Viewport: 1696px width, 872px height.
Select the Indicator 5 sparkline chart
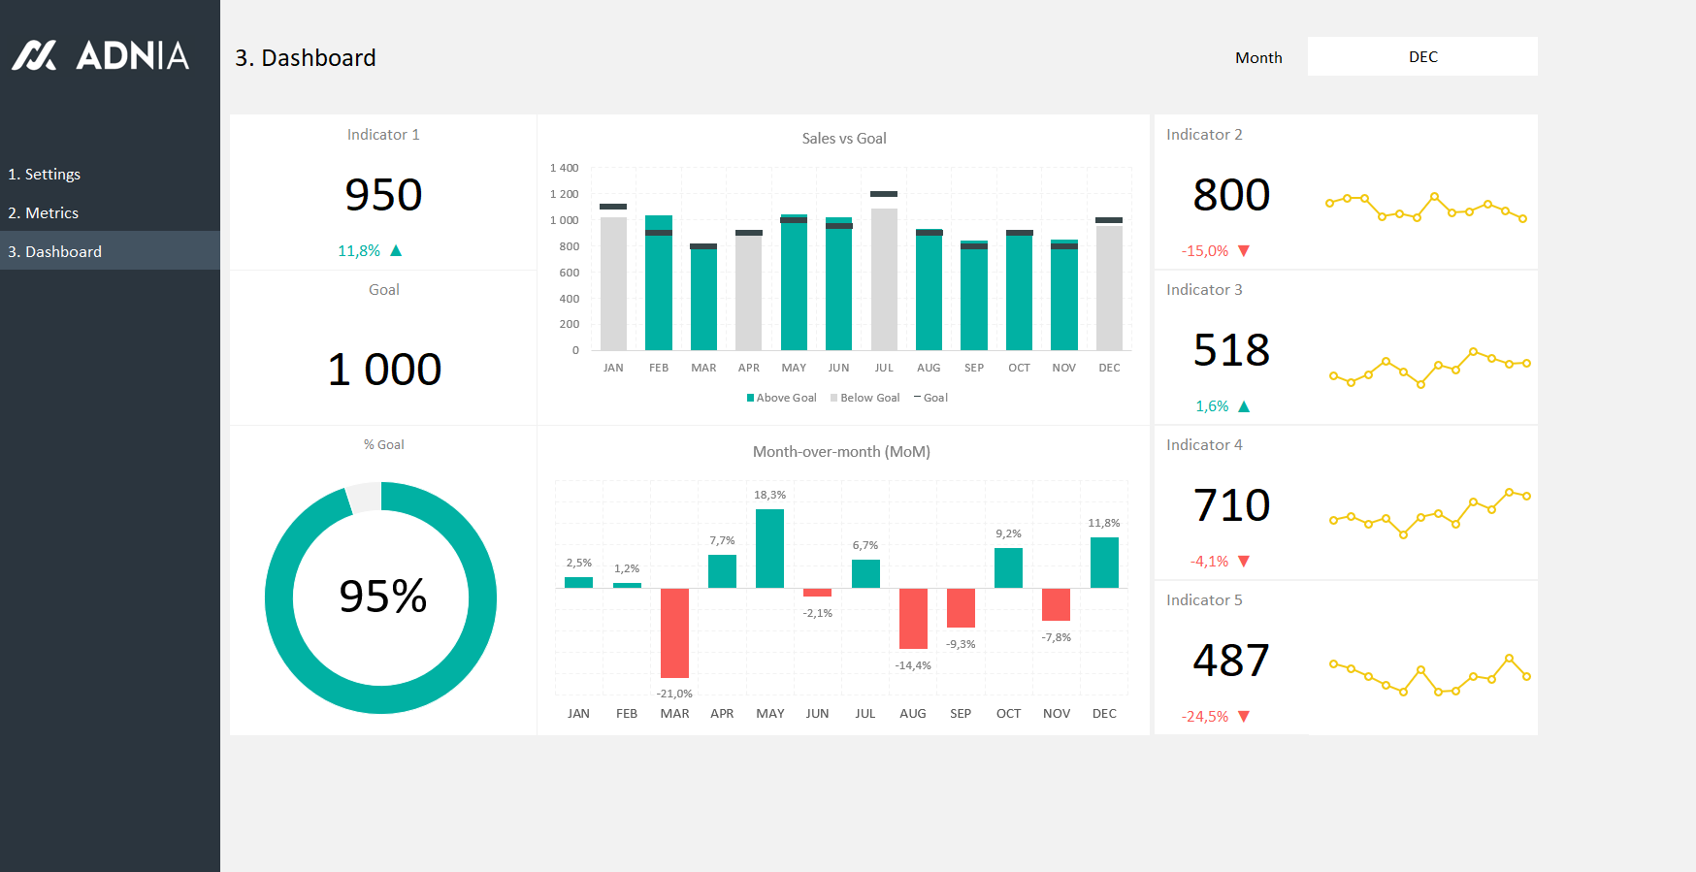(1428, 675)
